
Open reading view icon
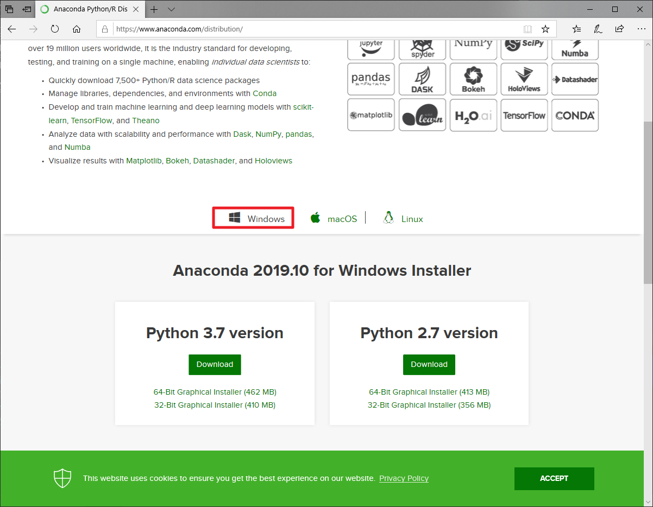(x=528, y=29)
